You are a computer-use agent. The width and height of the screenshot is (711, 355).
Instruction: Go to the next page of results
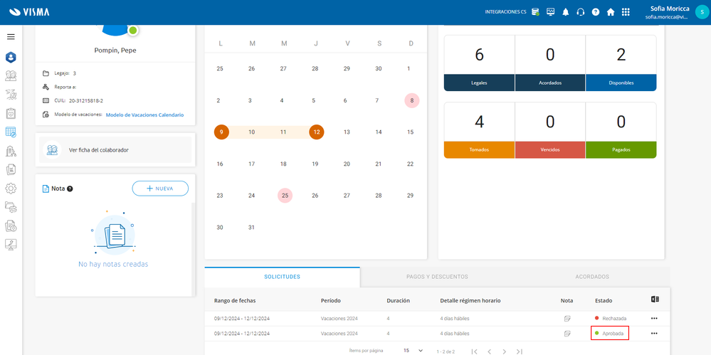(x=504, y=351)
